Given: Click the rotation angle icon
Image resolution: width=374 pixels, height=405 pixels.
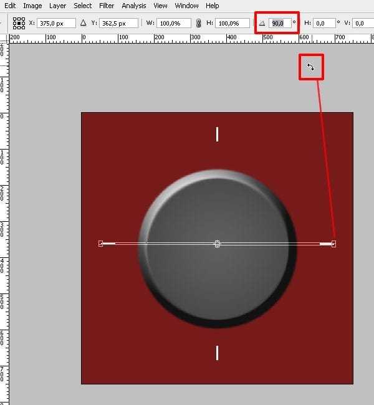Looking at the screenshot, I should [262, 23].
